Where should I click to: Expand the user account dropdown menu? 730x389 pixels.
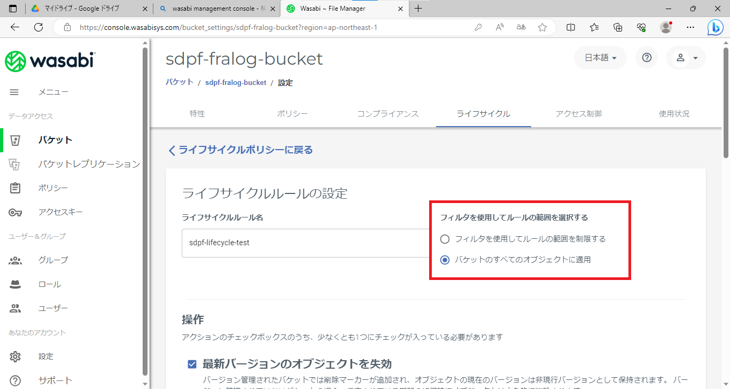(686, 58)
